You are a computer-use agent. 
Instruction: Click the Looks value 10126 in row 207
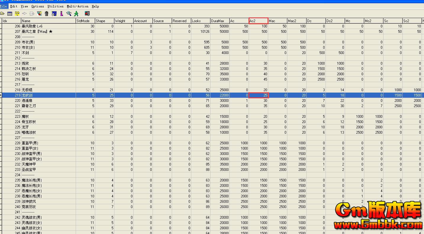(200, 32)
